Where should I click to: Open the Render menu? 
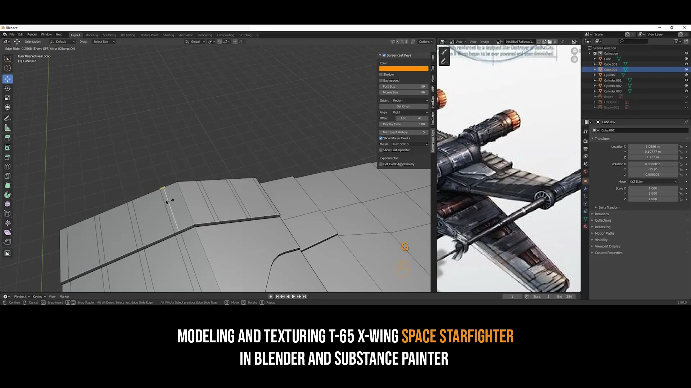[32, 35]
